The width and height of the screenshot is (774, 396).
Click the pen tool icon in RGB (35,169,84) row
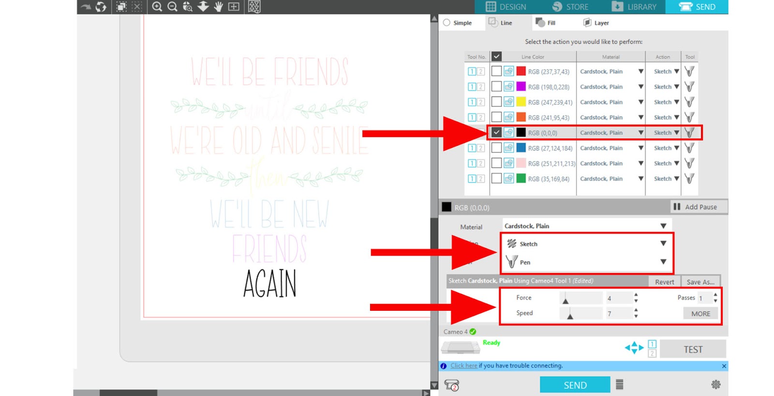point(689,179)
